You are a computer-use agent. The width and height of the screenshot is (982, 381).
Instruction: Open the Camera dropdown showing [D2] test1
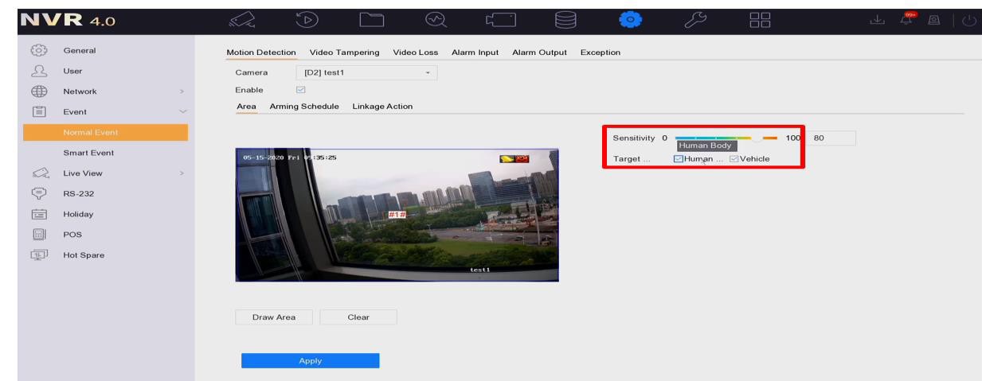(366, 72)
